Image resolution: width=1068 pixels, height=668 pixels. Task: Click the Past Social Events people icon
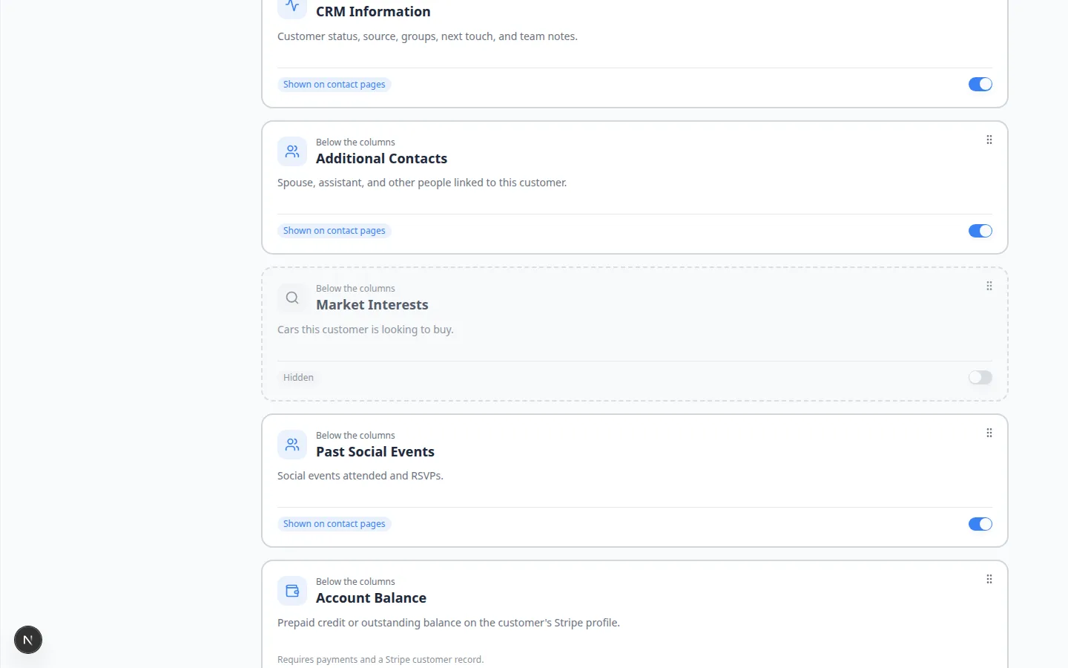click(x=292, y=445)
